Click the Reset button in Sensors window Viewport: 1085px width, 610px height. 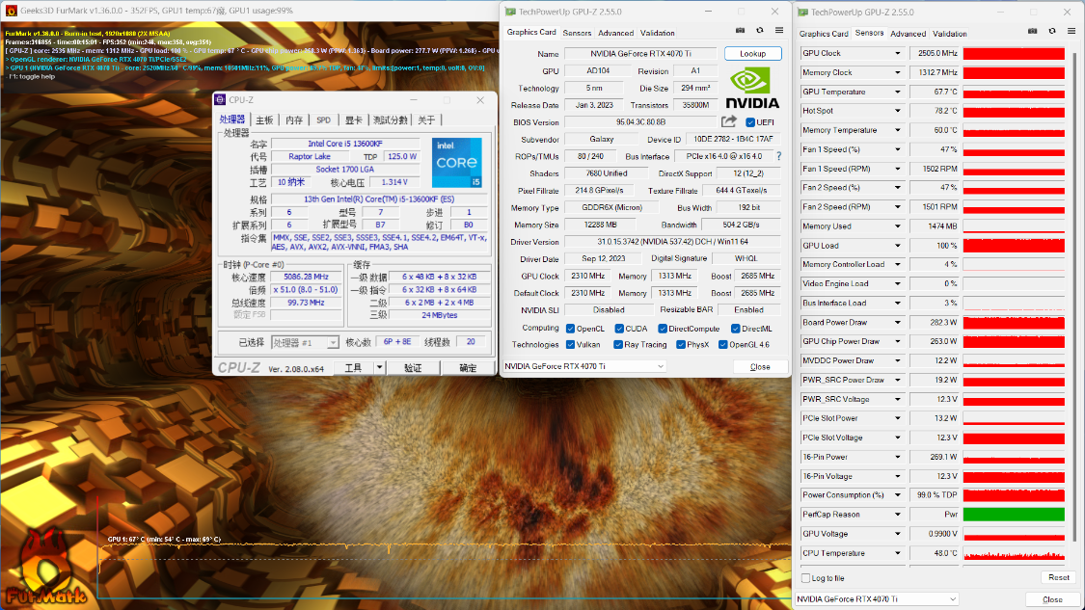point(1058,577)
